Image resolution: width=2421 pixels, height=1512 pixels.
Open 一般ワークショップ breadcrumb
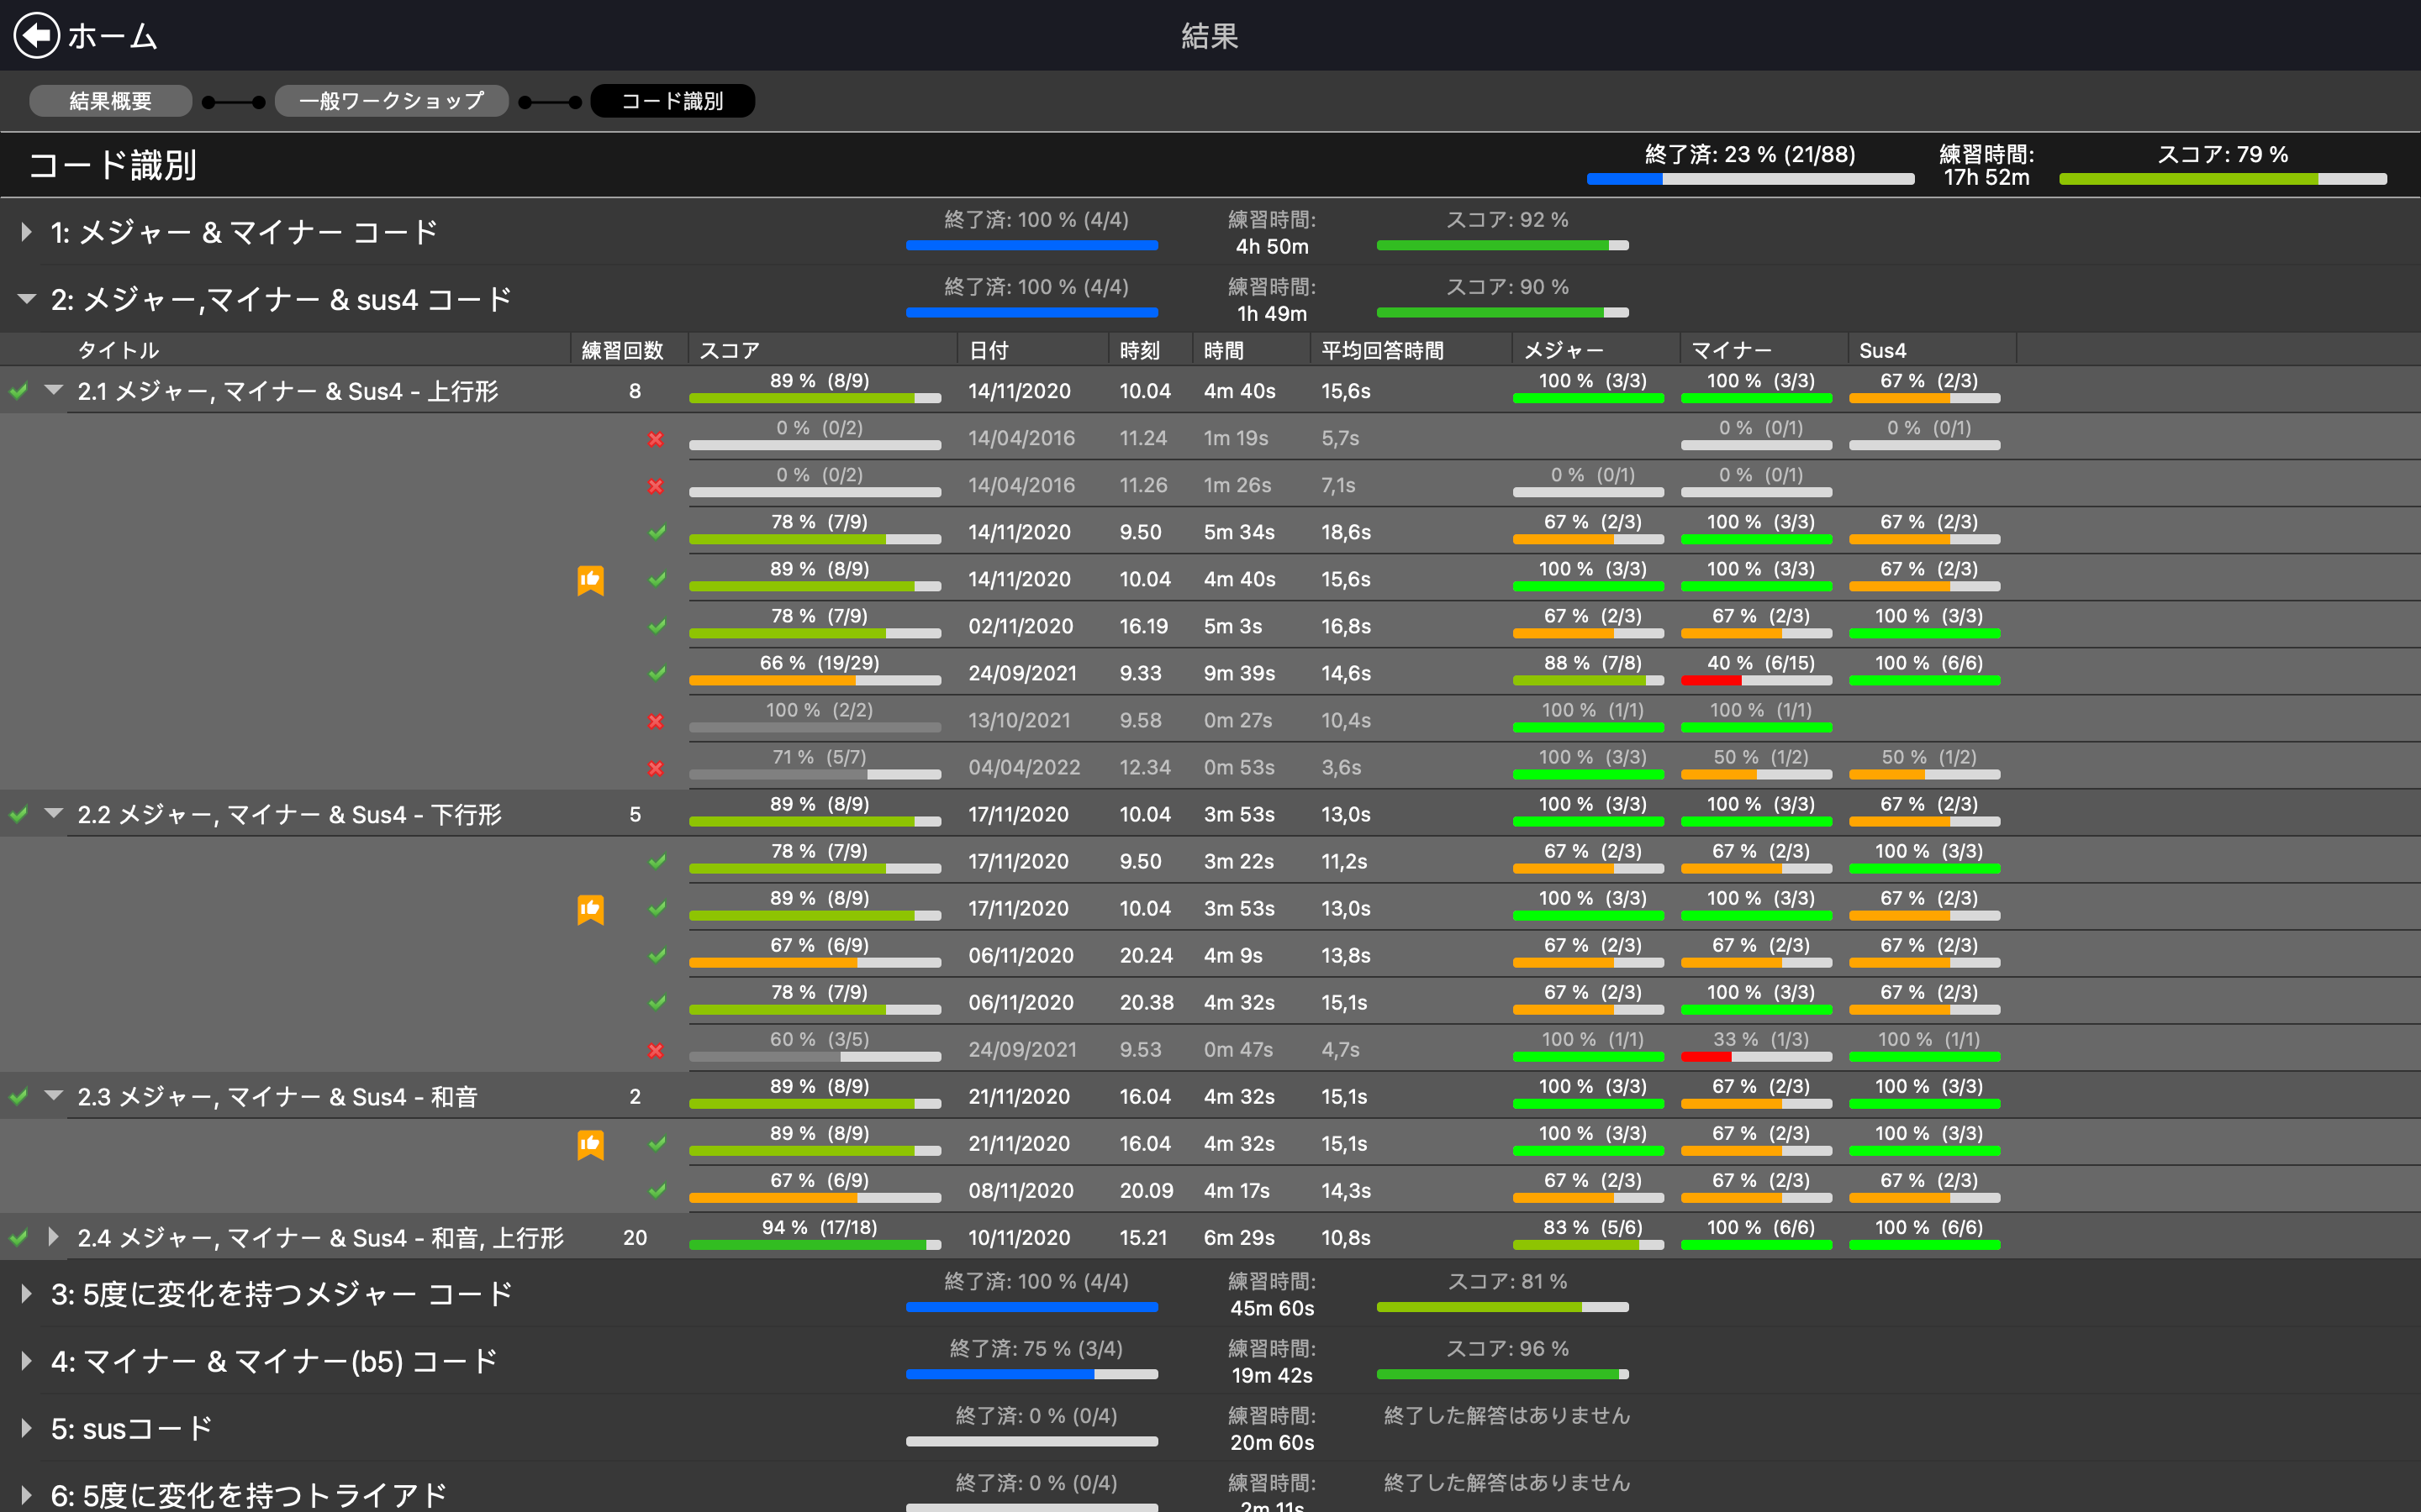[391, 101]
